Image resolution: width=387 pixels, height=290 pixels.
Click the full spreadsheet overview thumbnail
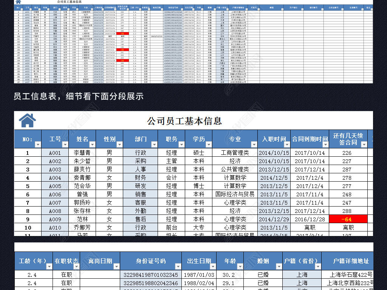[193, 42]
